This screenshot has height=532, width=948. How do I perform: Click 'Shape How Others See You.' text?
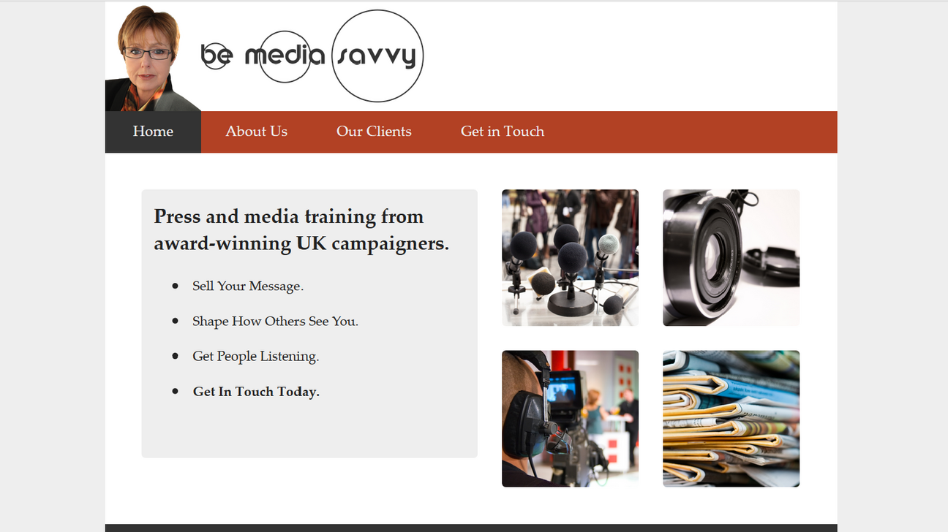point(275,322)
